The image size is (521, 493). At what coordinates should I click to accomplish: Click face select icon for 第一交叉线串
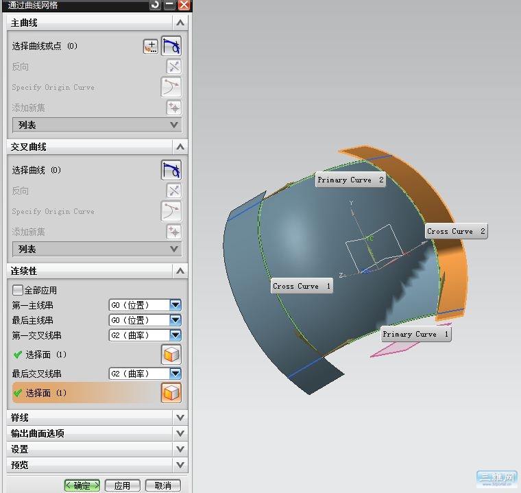click(171, 354)
